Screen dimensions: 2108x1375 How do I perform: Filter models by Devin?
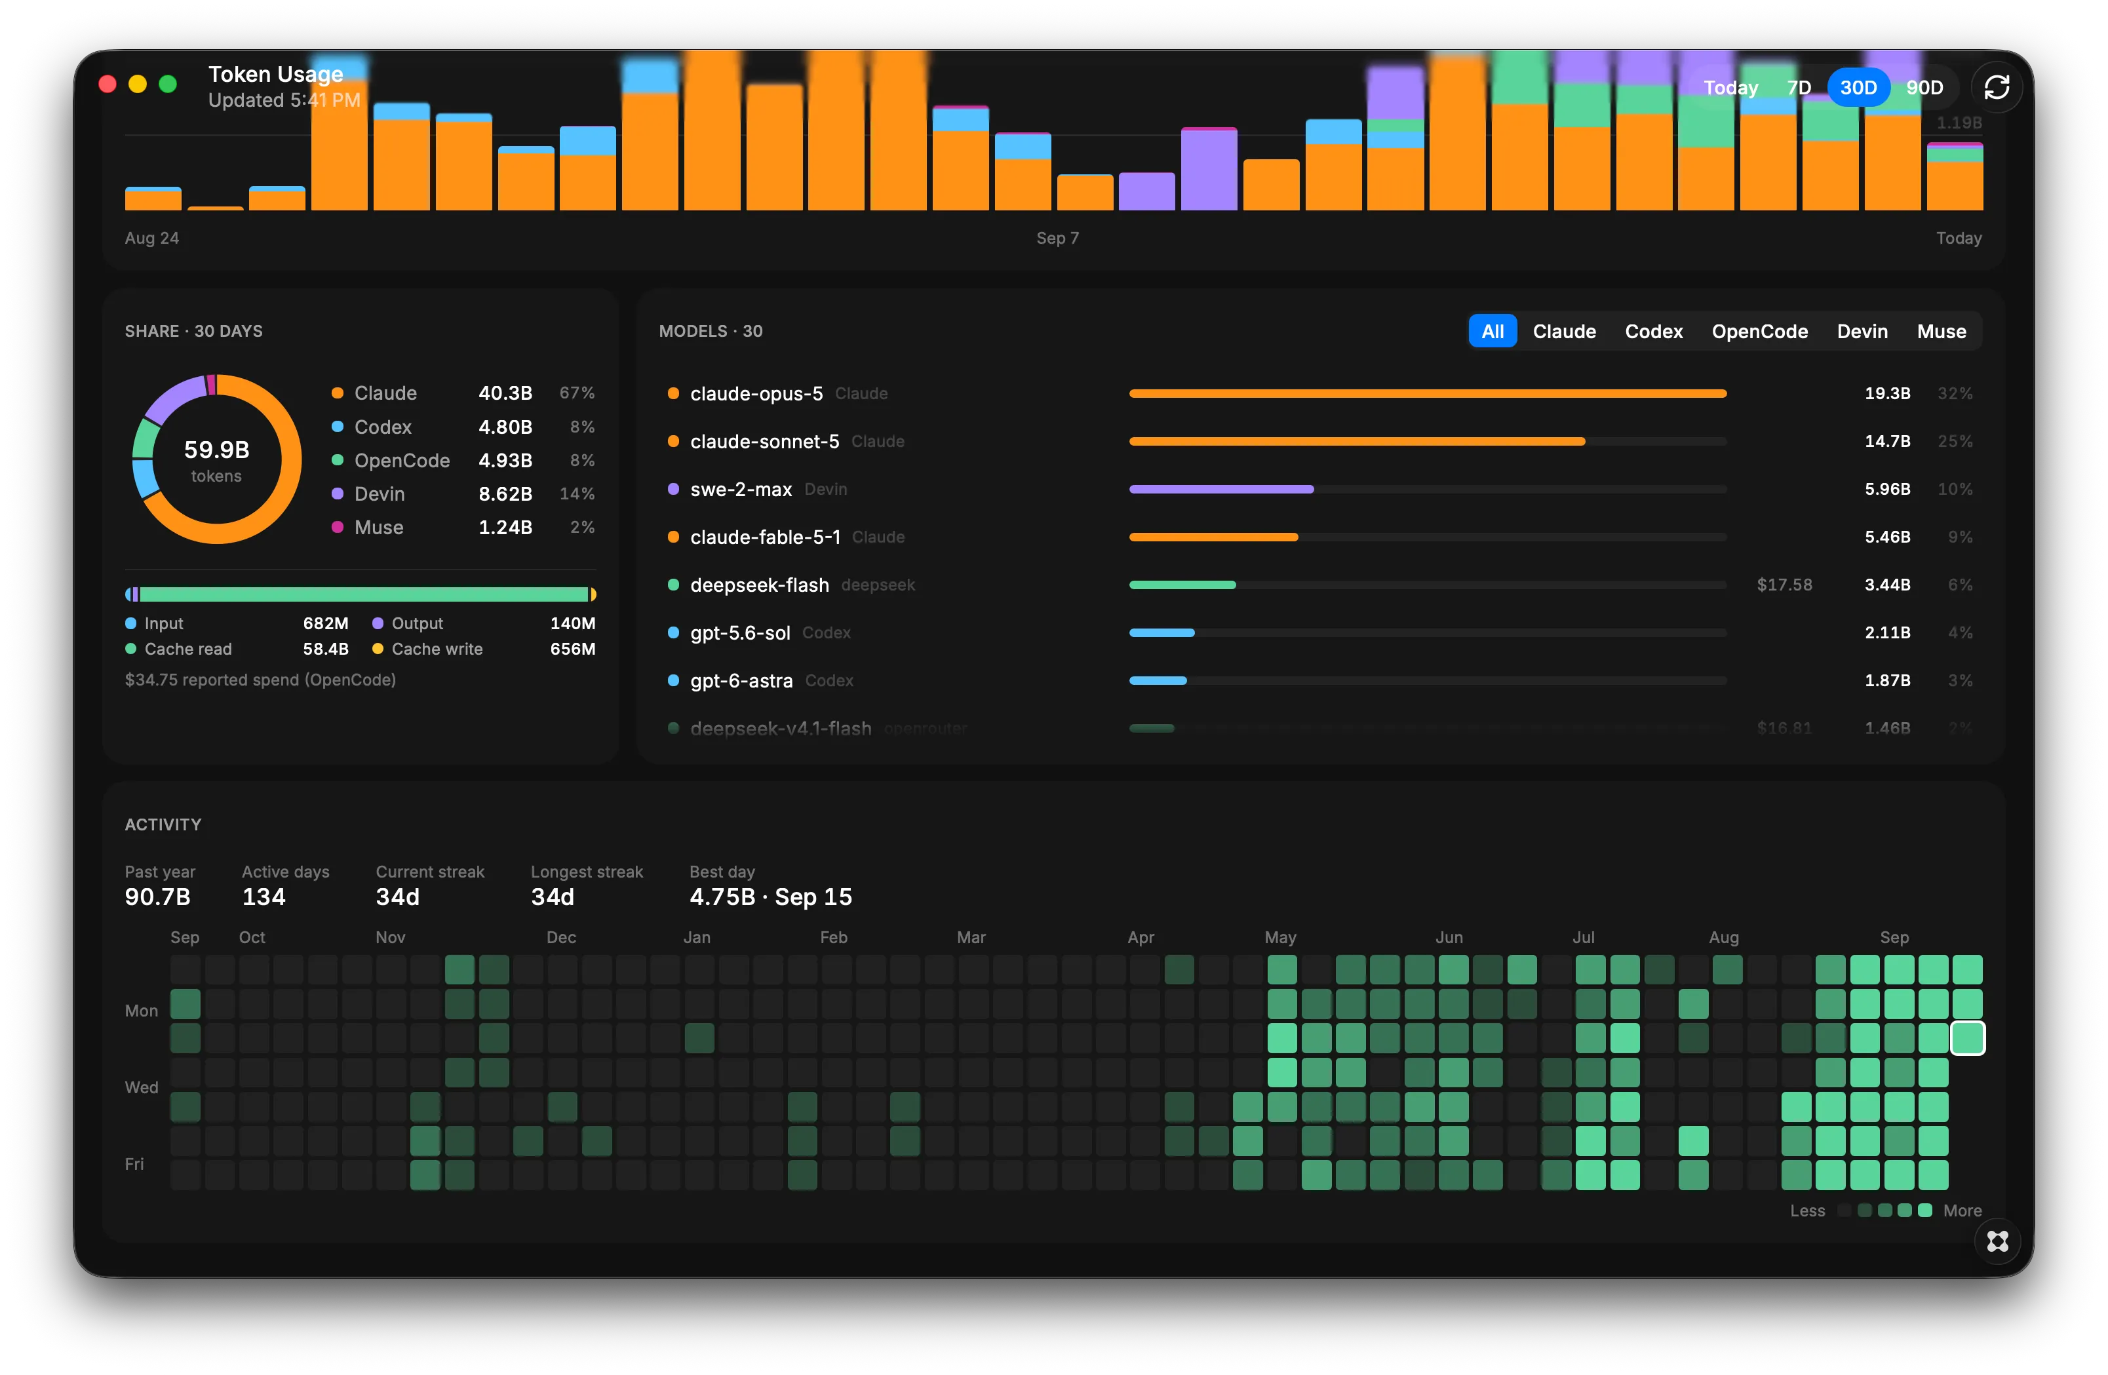tap(1862, 331)
